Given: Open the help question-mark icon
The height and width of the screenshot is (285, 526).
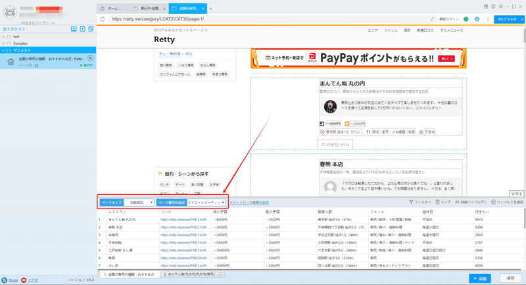Looking at the screenshot, I should tap(493, 7).
